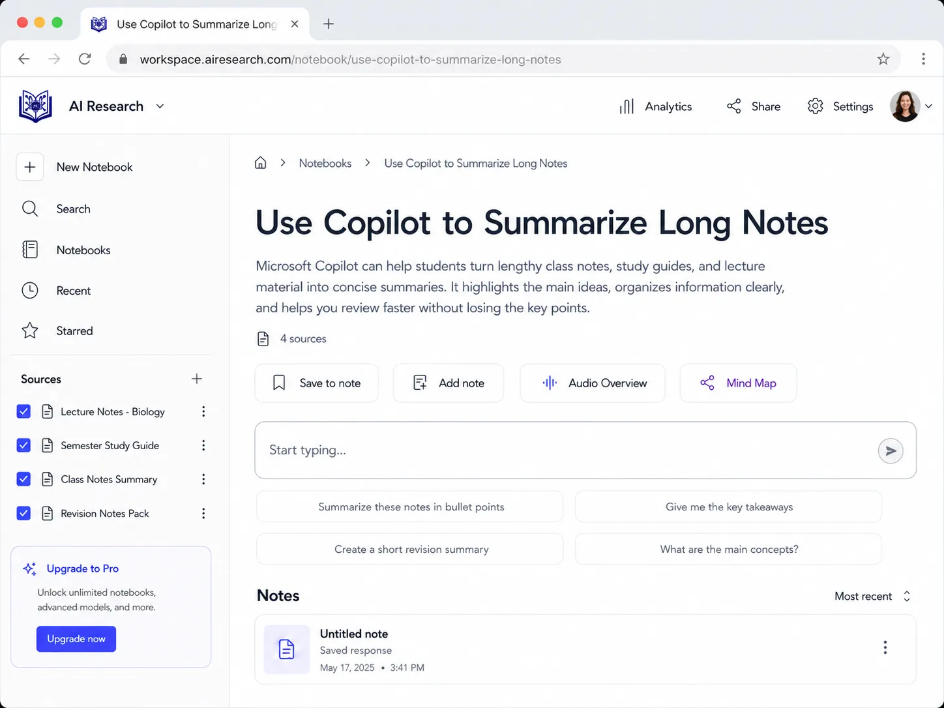
Task: Select Search in the sidebar
Action: tap(73, 209)
